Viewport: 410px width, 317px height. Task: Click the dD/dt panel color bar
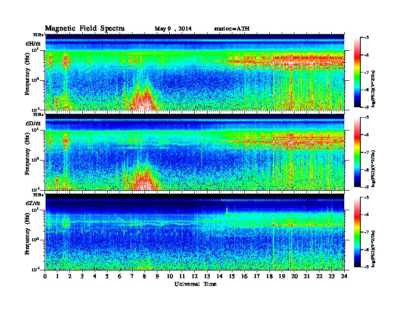point(357,152)
